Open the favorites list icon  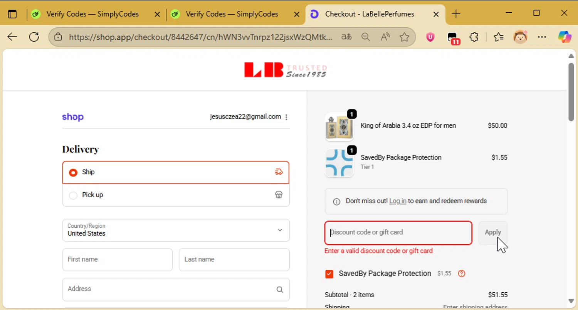(499, 37)
